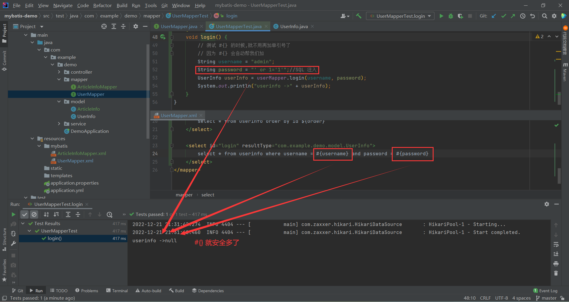
Task: Select UserMapper.xml editor tab
Action: tap(178, 115)
